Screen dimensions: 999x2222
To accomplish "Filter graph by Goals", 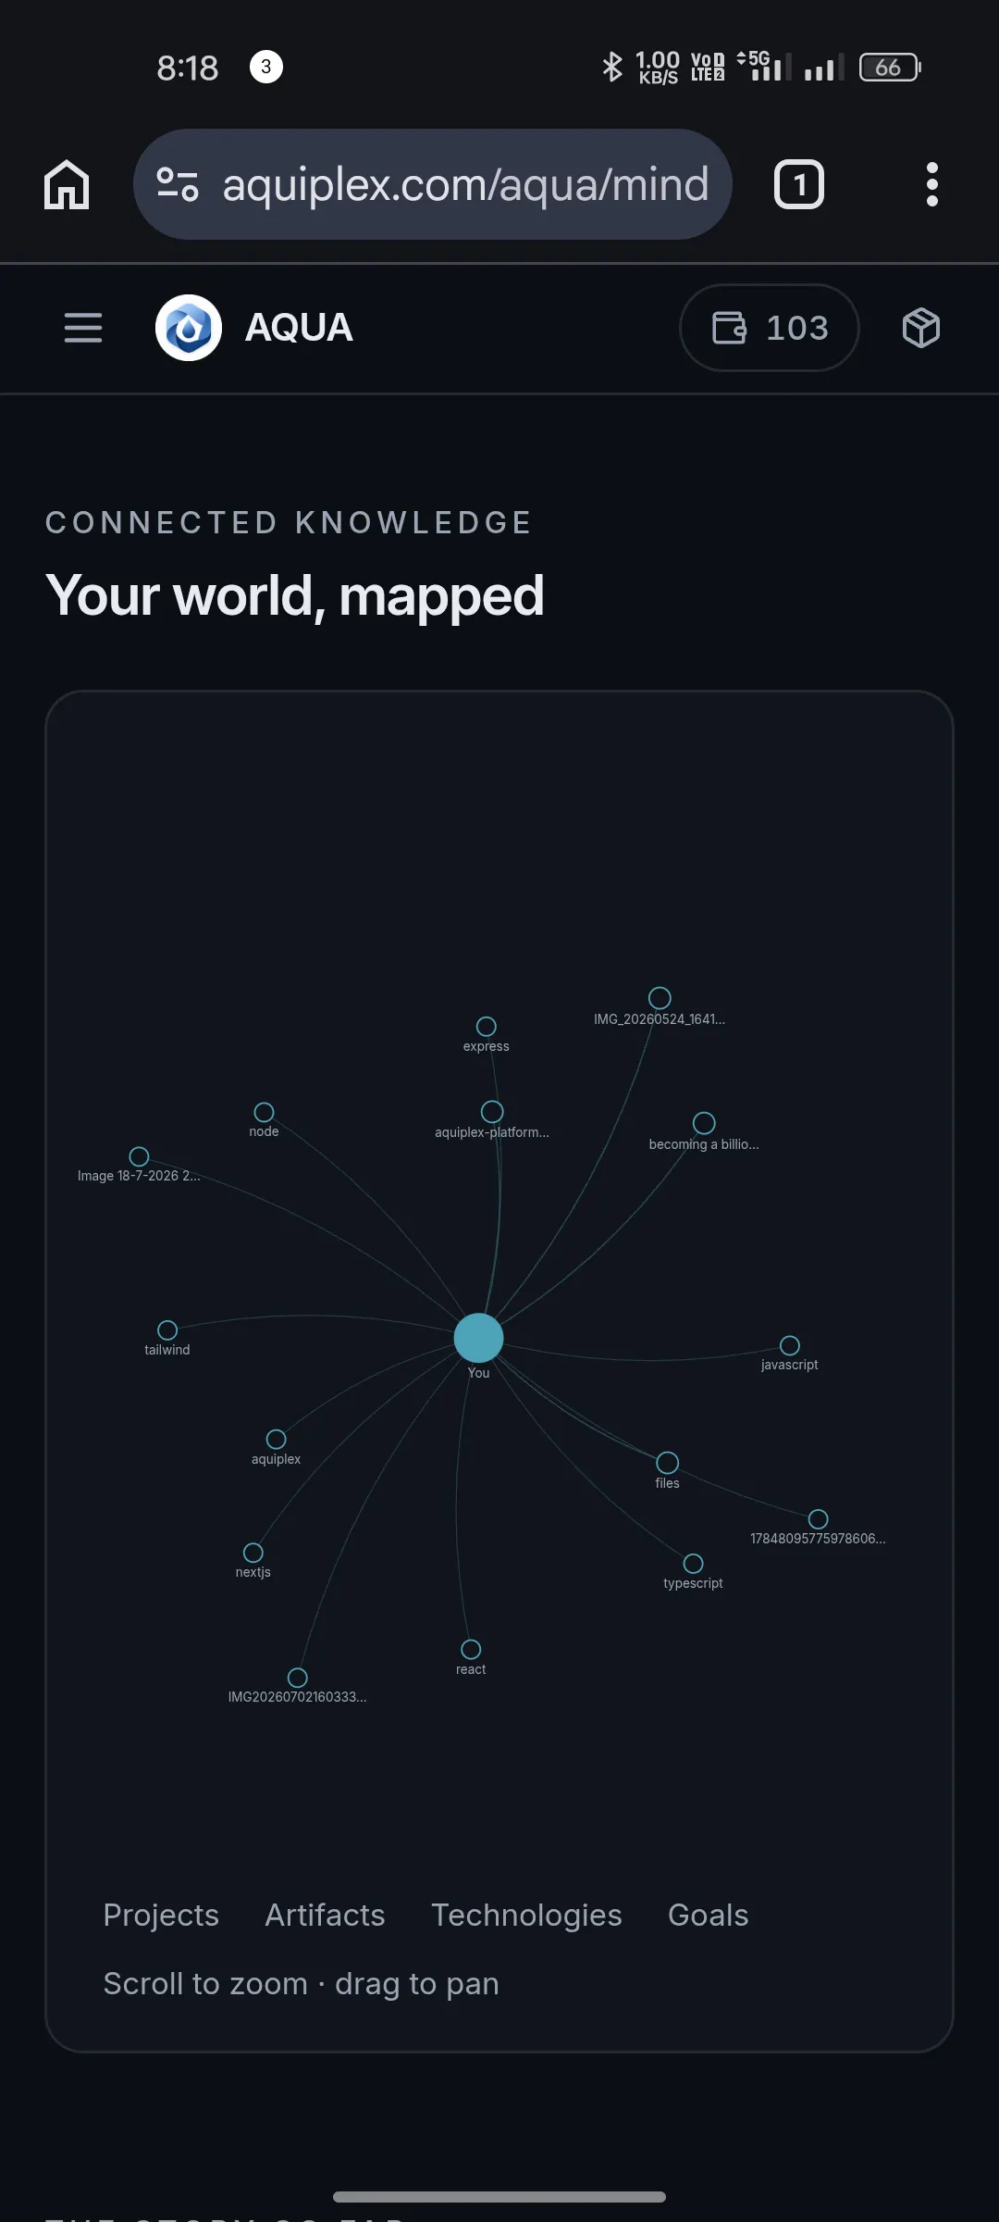I will tap(709, 1915).
